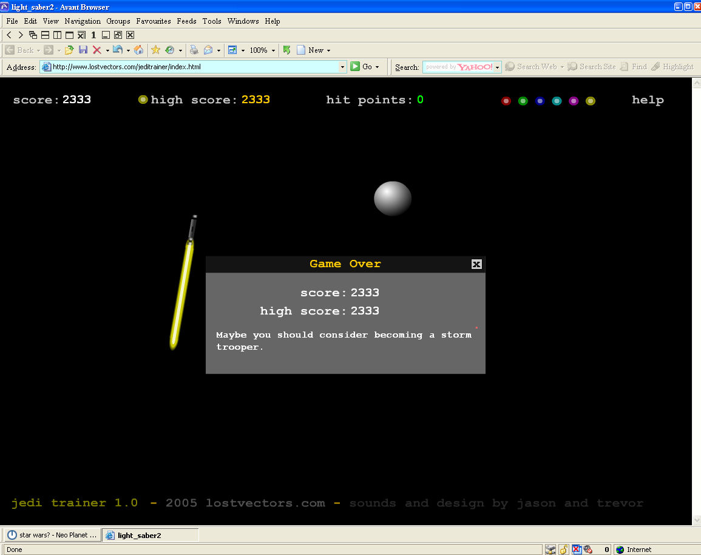701x555 pixels.
Task: Click the green Go button
Action: pos(361,67)
